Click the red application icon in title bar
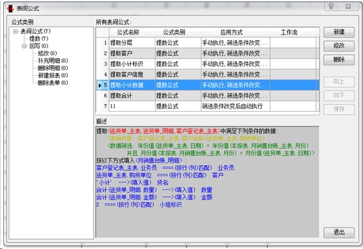363x249 pixels. pos(10,8)
